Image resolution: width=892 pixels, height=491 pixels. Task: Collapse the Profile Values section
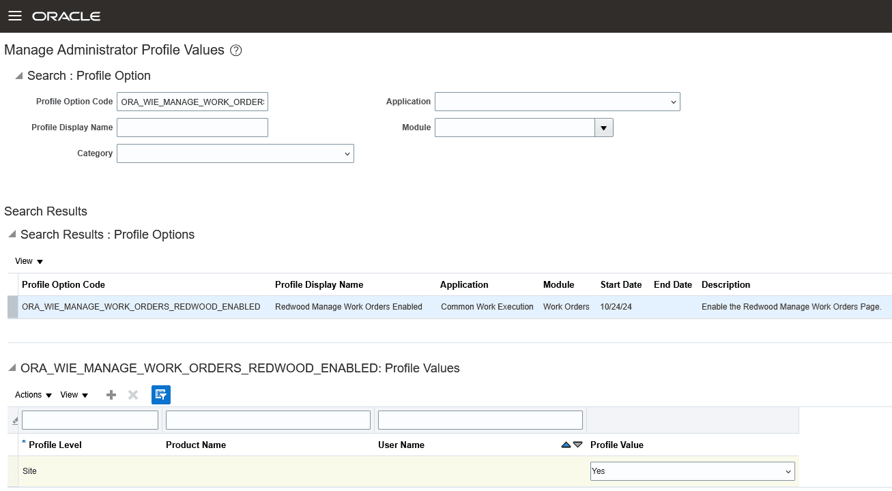pos(12,368)
